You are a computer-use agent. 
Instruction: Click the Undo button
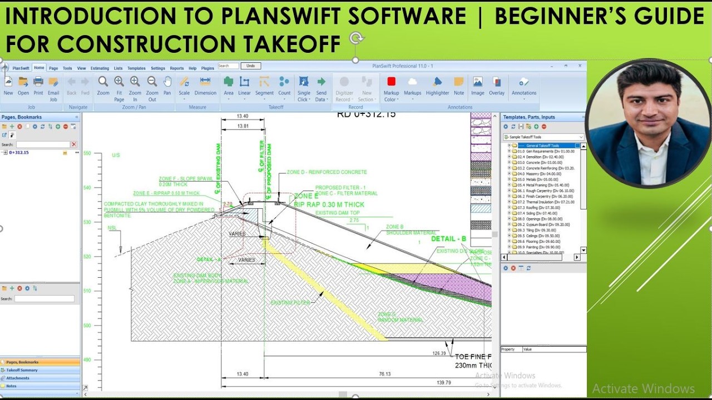tap(250, 66)
